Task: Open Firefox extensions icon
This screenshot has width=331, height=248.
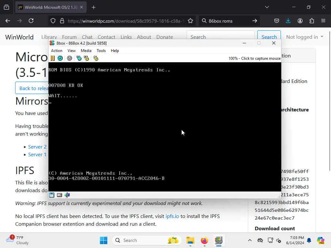Action: coord(312,21)
